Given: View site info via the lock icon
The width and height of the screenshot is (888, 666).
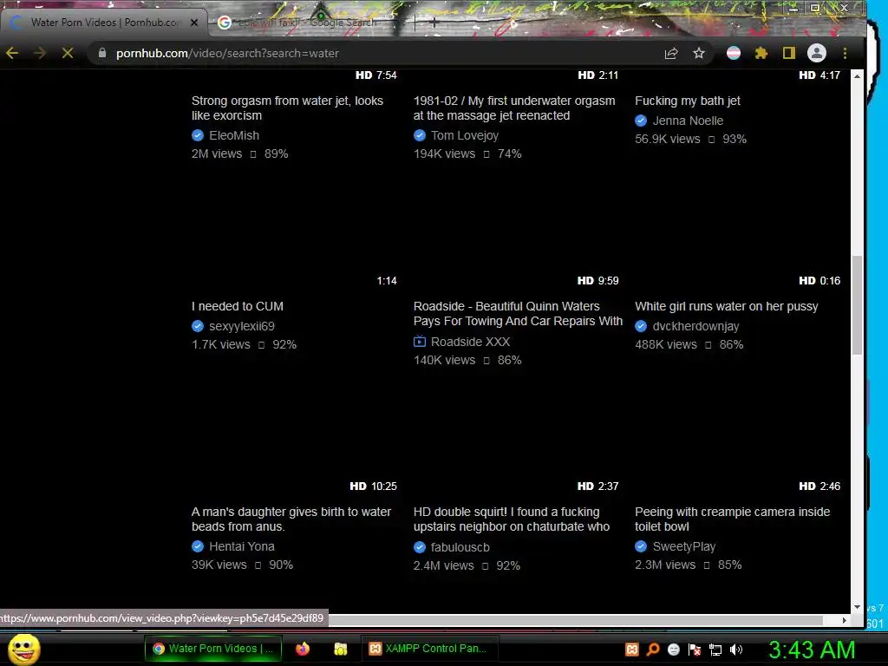Looking at the screenshot, I should click(102, 53).
